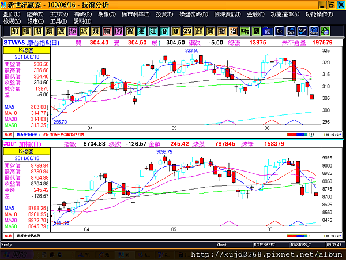Open the 金融(C) menu
Screen dimensions: 346x260
pyautogui.click(x=255, y=14)
